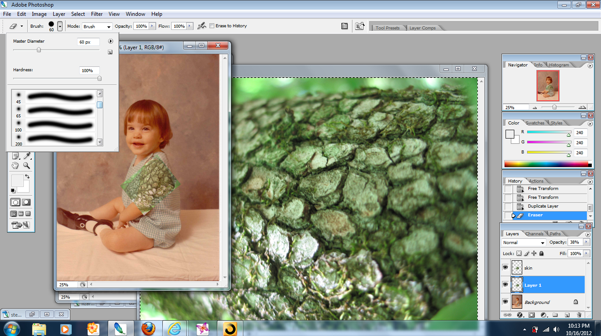Select the Hand tool
This screenshot has height=336, width=601.
pyautogui.click(x=16, y=165)
